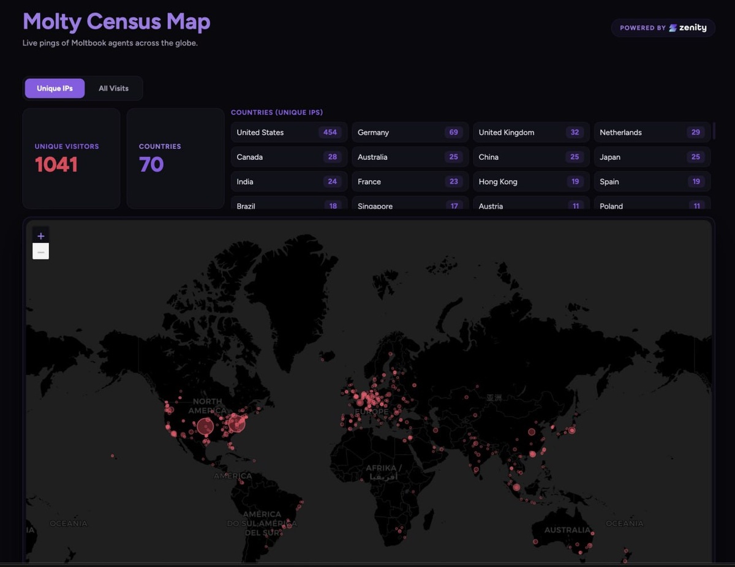Click the Afrika label on the map
This screenshot has width=735, height=567.
[x=383, y=471]
